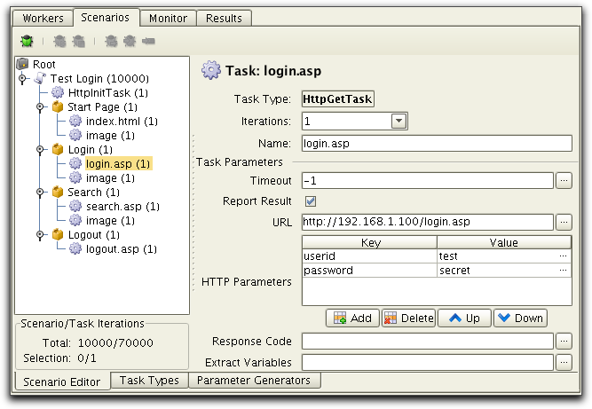Open the Parameter Generators tab
Image resolution: width=592 pixels, height=409 pixels.
click(254, 381)
